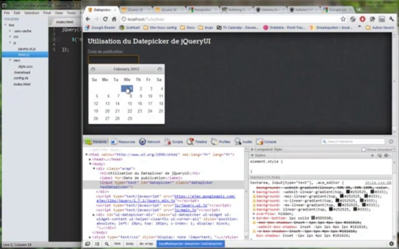This screenshot has width=399, height=249.
Task: Open Sublime Text's Find menu
Action: (47, 13)
